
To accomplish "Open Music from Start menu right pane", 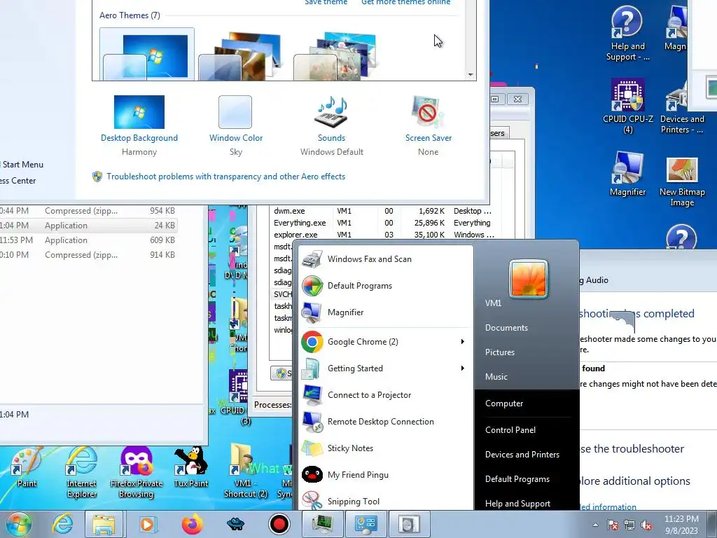I will [x=496, y=376].
